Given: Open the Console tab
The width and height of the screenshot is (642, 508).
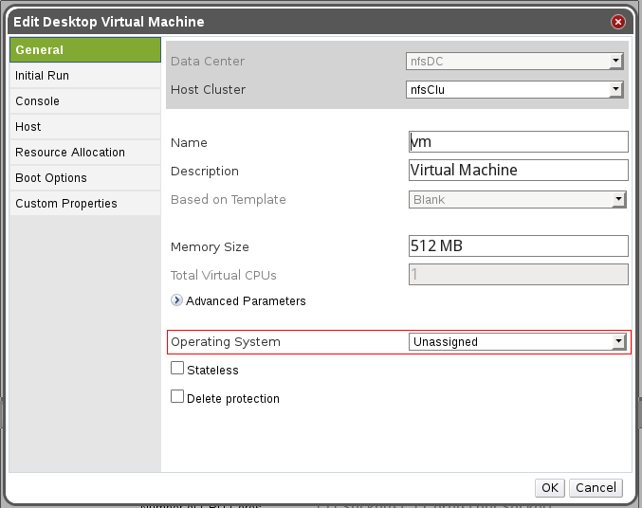Looking at the screenshot, I should pos(84,101).
